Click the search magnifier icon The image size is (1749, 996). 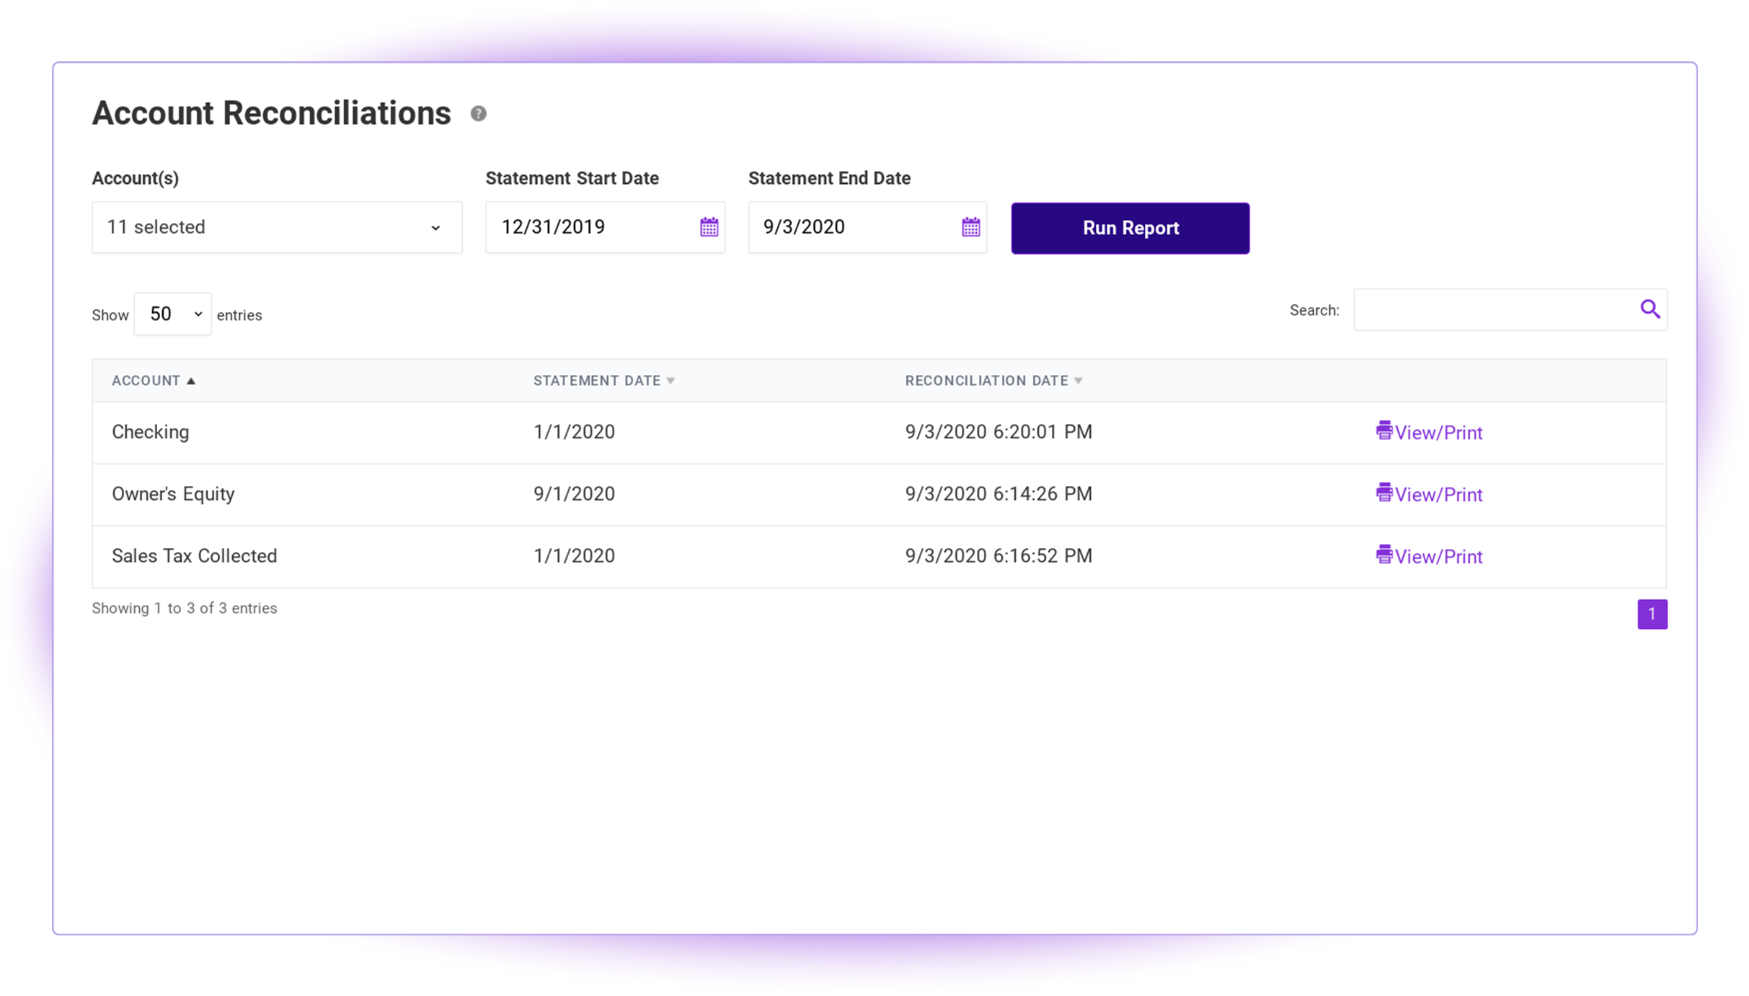[x=1650, y=310]
